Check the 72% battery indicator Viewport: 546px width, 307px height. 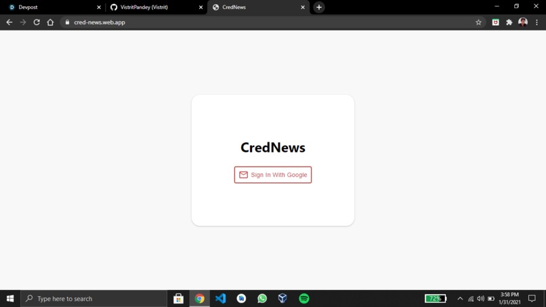click(x=436, y=299)
